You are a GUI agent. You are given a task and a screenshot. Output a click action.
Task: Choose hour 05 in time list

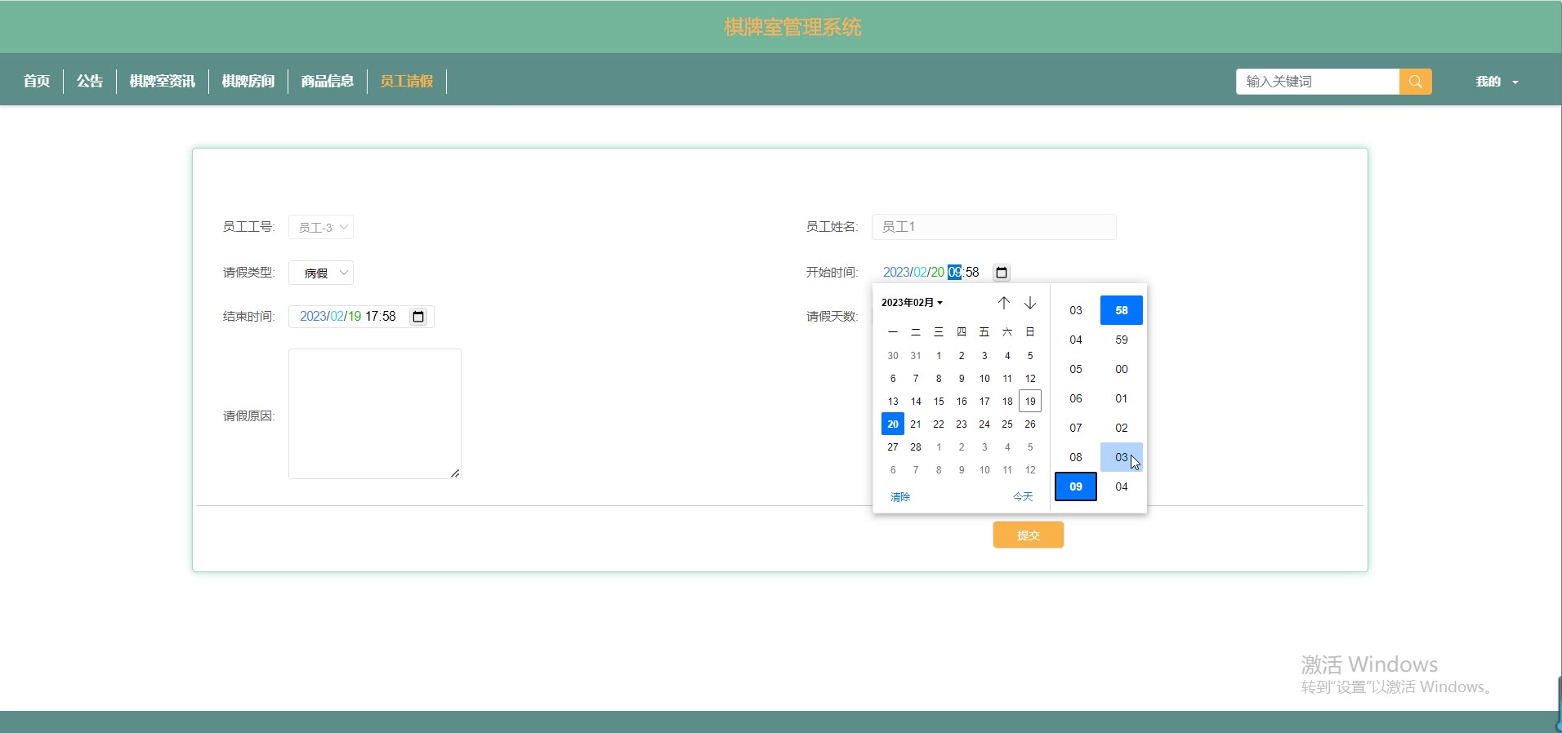(x=1076, y=369)
